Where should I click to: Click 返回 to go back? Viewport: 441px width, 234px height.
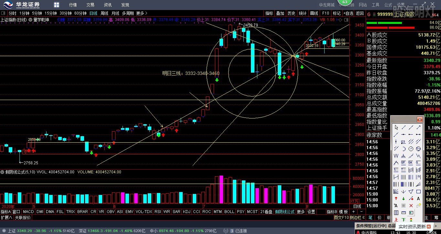point(360,13)
